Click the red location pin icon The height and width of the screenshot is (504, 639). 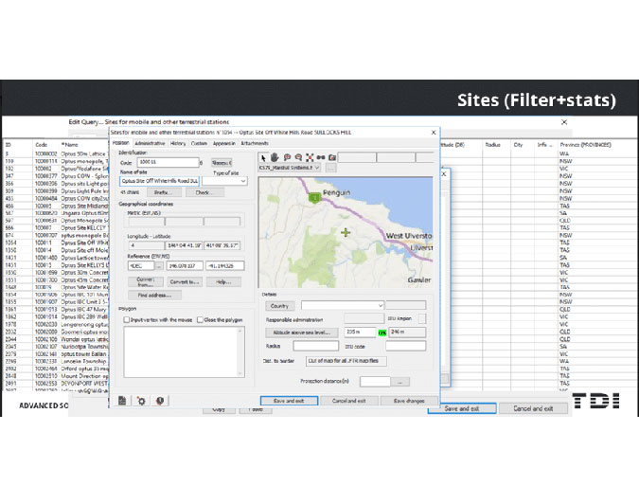point(159,401)
